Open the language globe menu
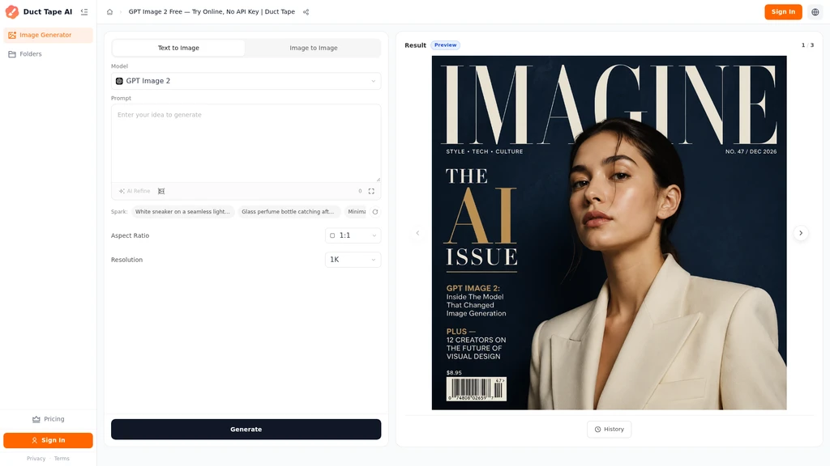830x466 pixels. [x=815, y=11]
